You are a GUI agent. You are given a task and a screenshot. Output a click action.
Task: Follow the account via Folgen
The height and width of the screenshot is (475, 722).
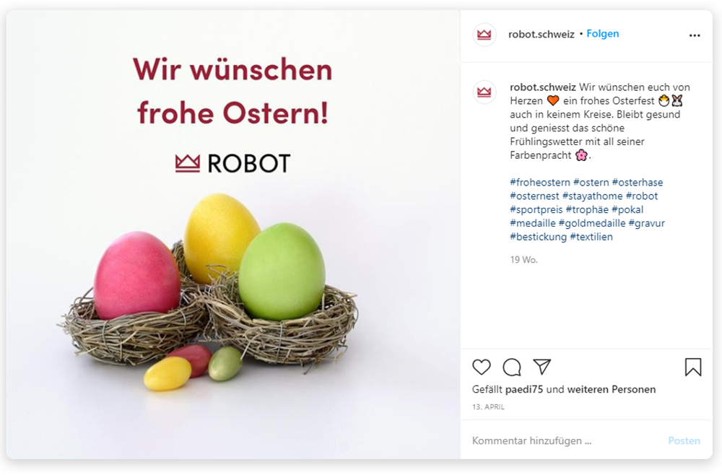coord(602,34)
